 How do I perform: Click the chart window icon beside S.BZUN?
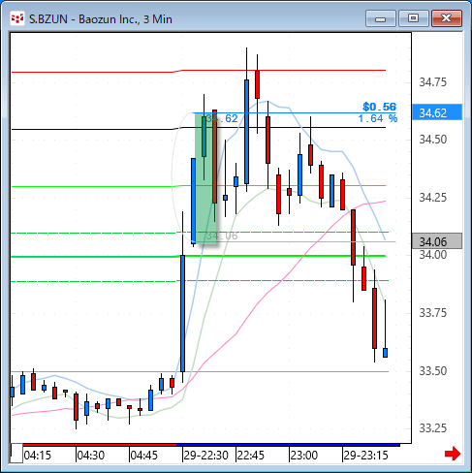tap(17, 18)
